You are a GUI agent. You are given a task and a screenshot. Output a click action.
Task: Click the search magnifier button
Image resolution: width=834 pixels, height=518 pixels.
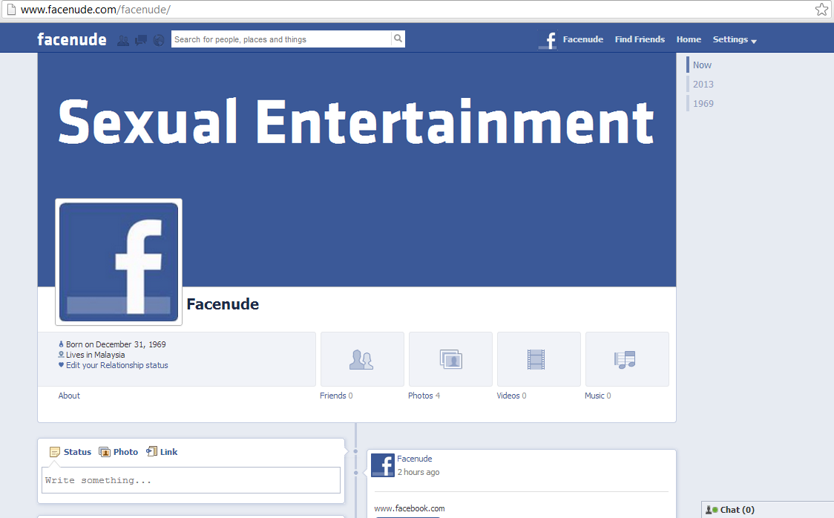click(398, 39)
